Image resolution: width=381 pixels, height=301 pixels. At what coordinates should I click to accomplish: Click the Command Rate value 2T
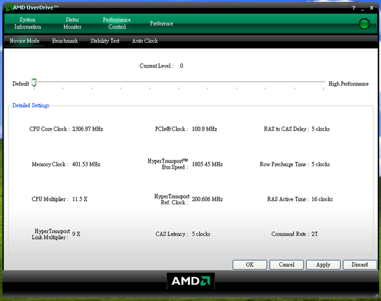[x=315, y=234]
